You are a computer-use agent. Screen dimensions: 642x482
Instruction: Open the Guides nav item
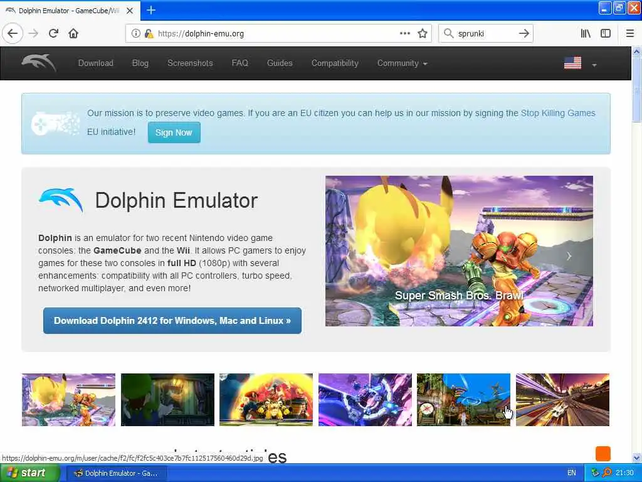click(x=280, y=63)
